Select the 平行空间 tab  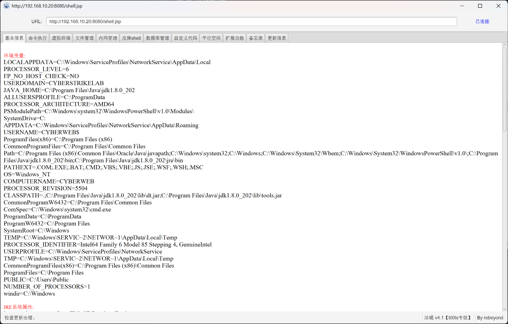[211, 38]
